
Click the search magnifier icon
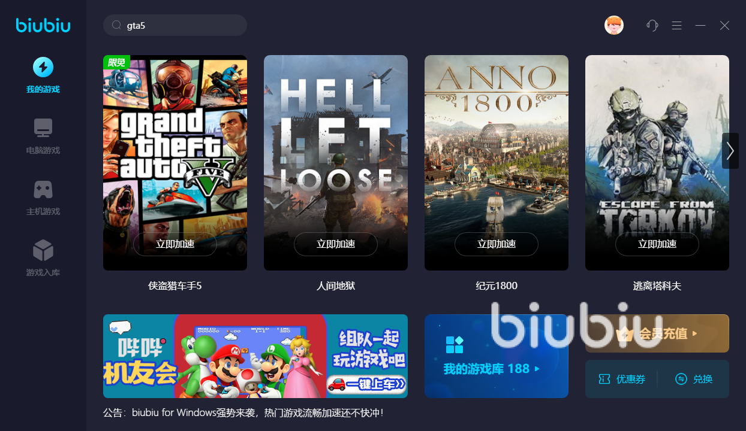(117, 26)
